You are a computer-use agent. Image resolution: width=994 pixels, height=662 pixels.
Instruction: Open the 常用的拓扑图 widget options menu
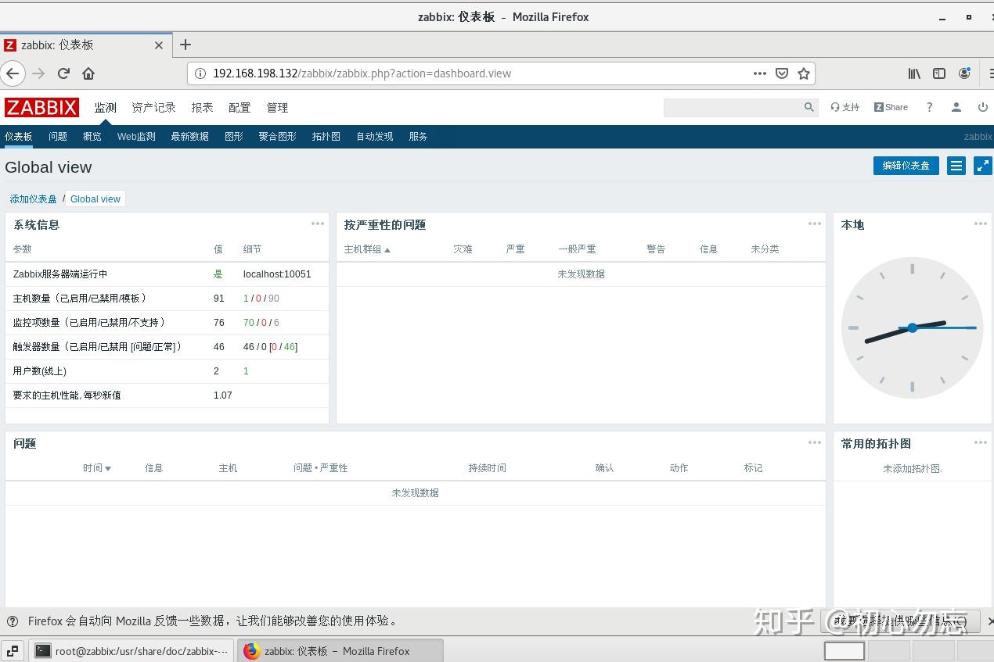click(x=981, y=442)
